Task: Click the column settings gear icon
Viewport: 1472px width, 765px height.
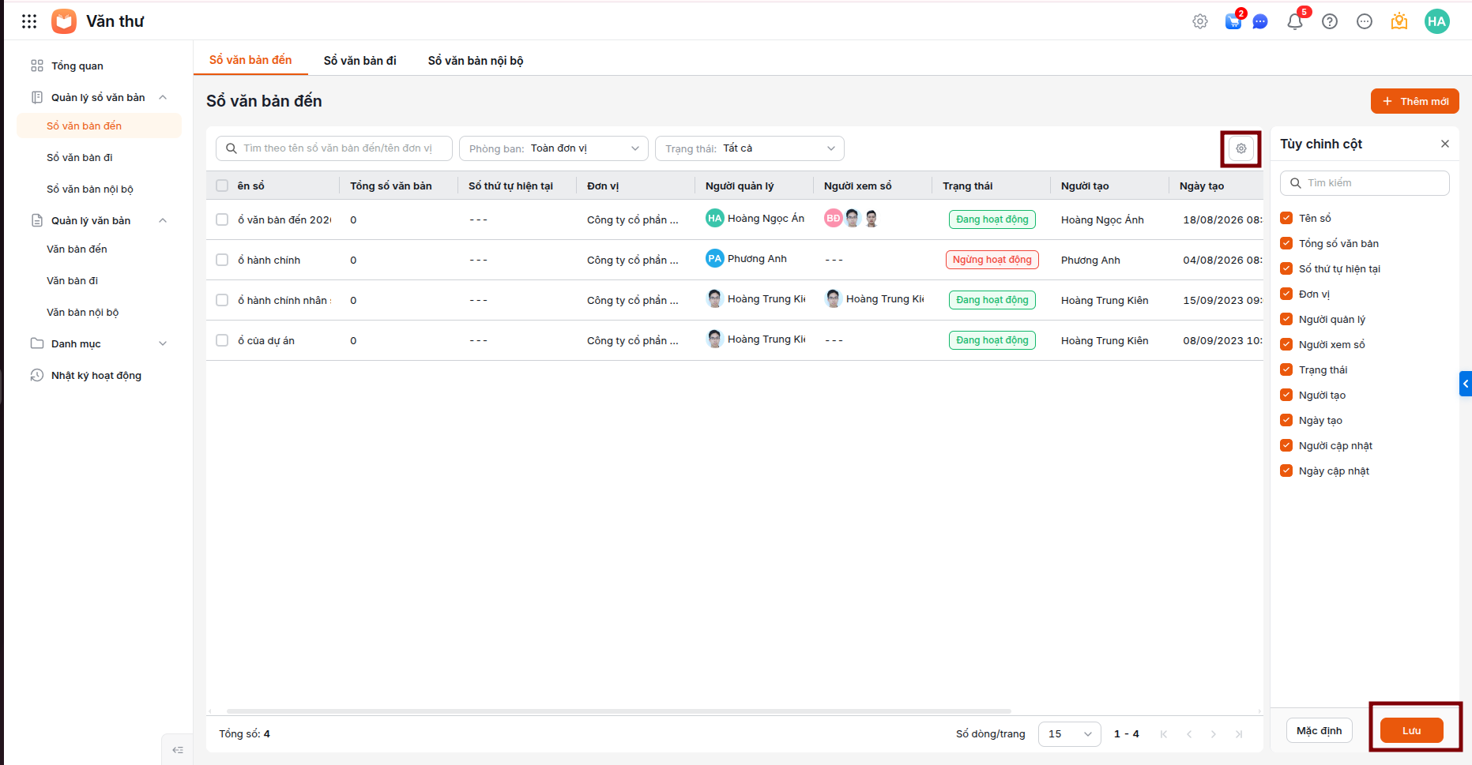Action: click(x=1241, y=148)
